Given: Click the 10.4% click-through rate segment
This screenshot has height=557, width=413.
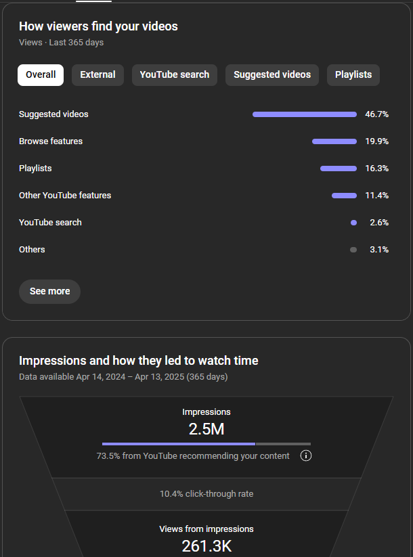Looking at the screenshot, I should 206,494.
